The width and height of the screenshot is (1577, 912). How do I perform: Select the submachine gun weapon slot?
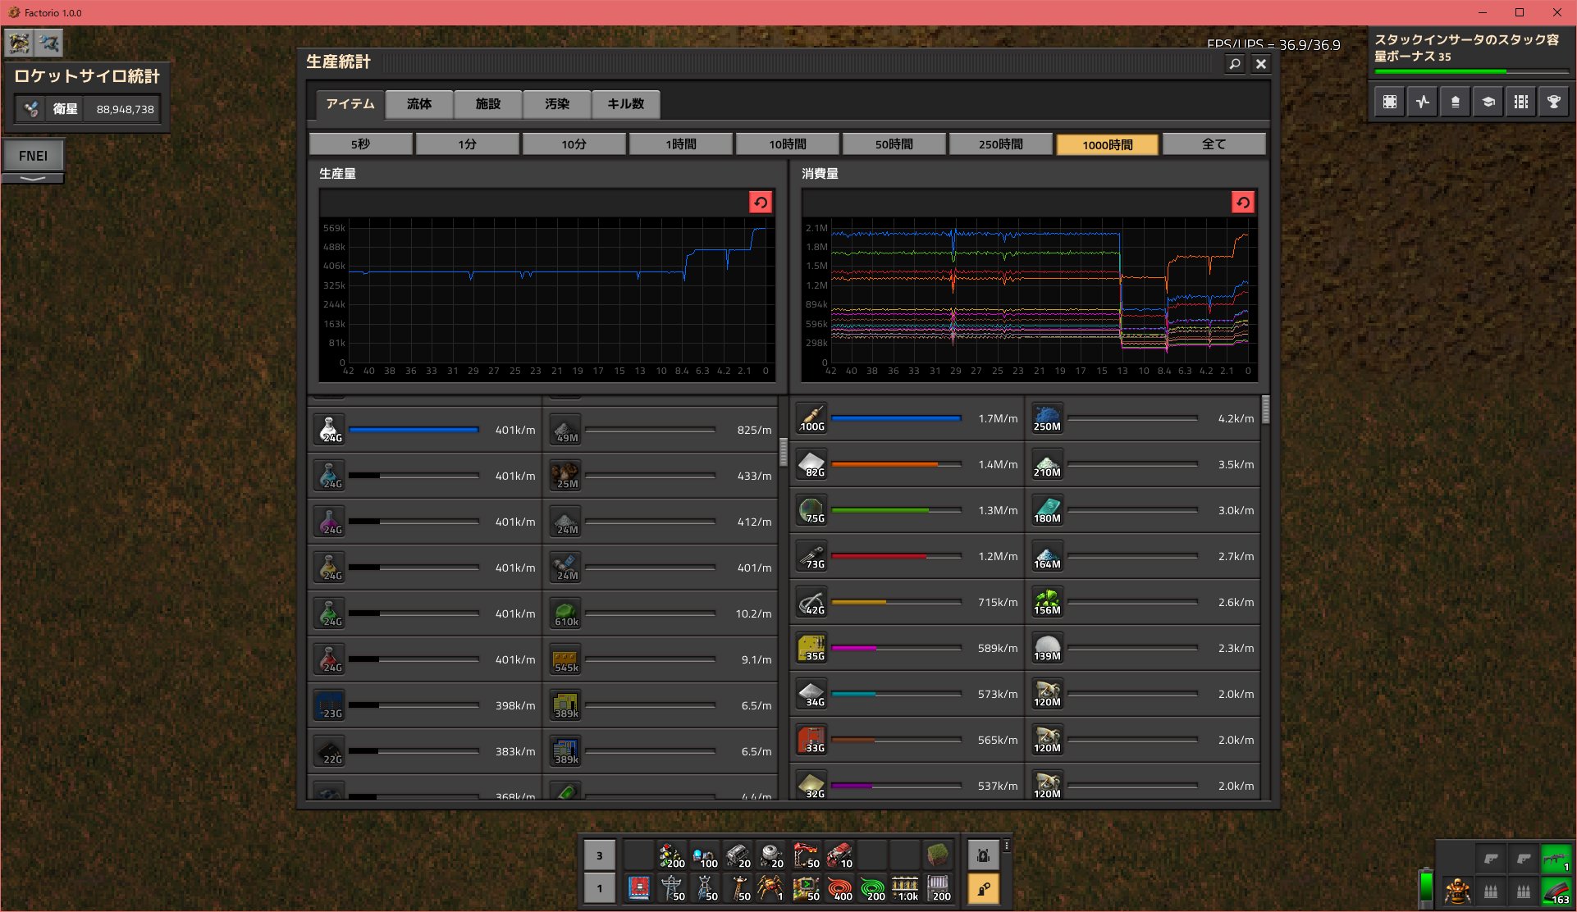pos(1556,859)
